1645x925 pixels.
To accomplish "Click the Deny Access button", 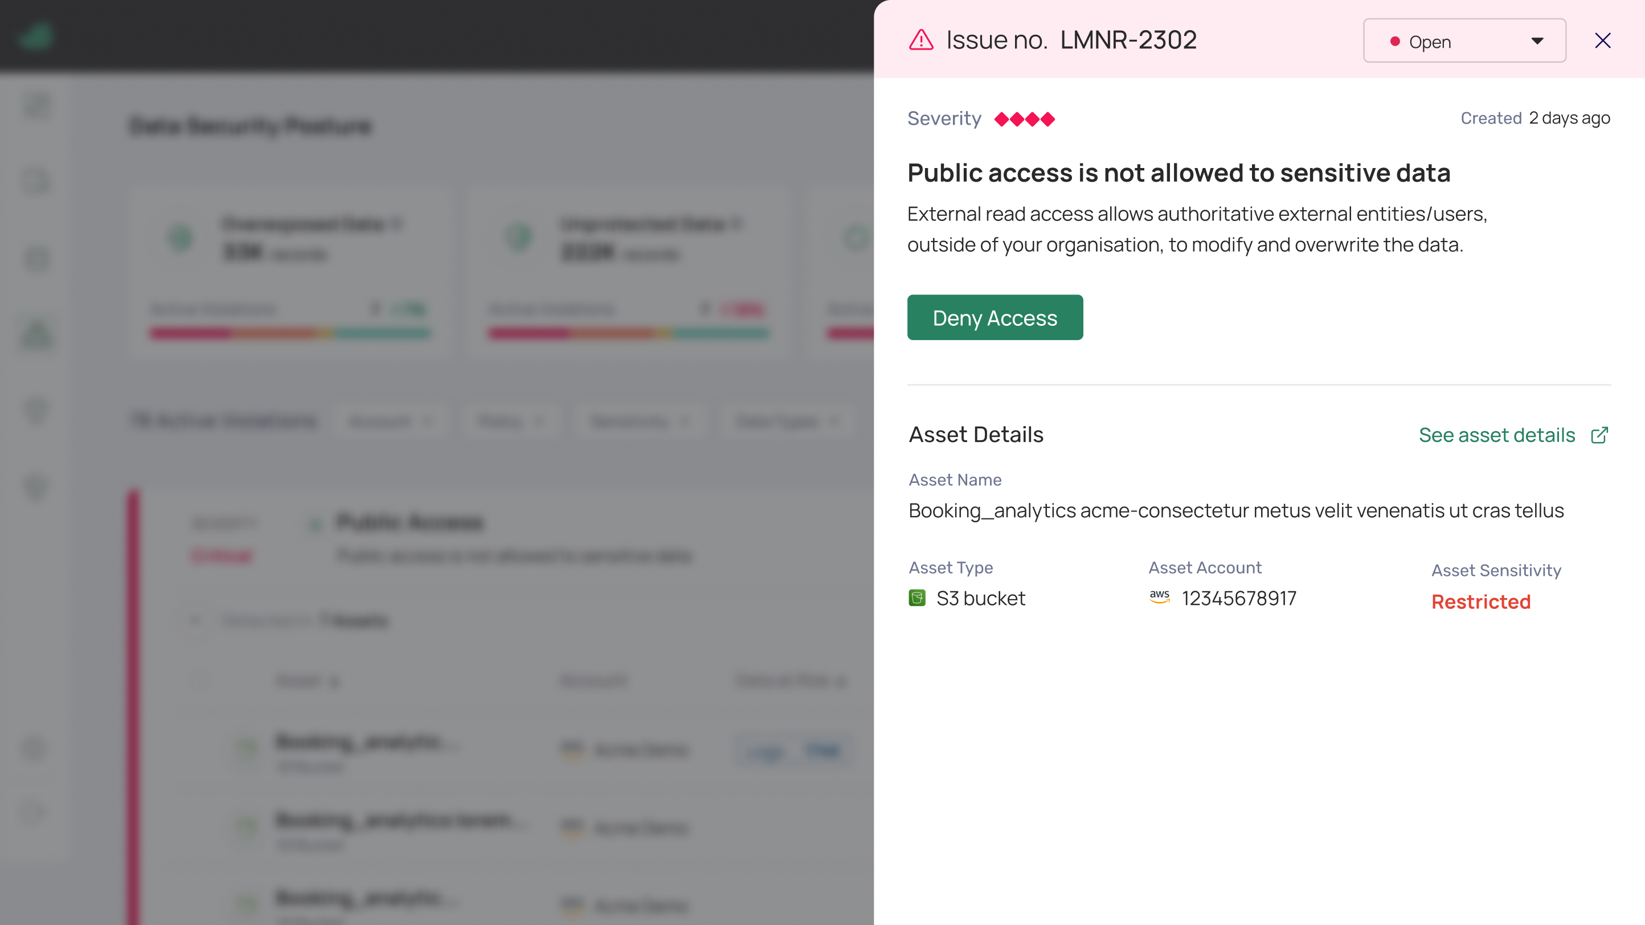I will pyautogui.click(x=995, y=317).
